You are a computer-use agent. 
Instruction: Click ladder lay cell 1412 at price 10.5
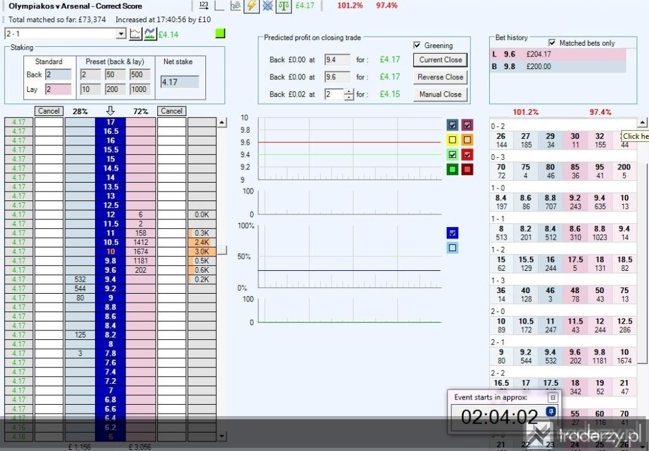click(141, 242)
